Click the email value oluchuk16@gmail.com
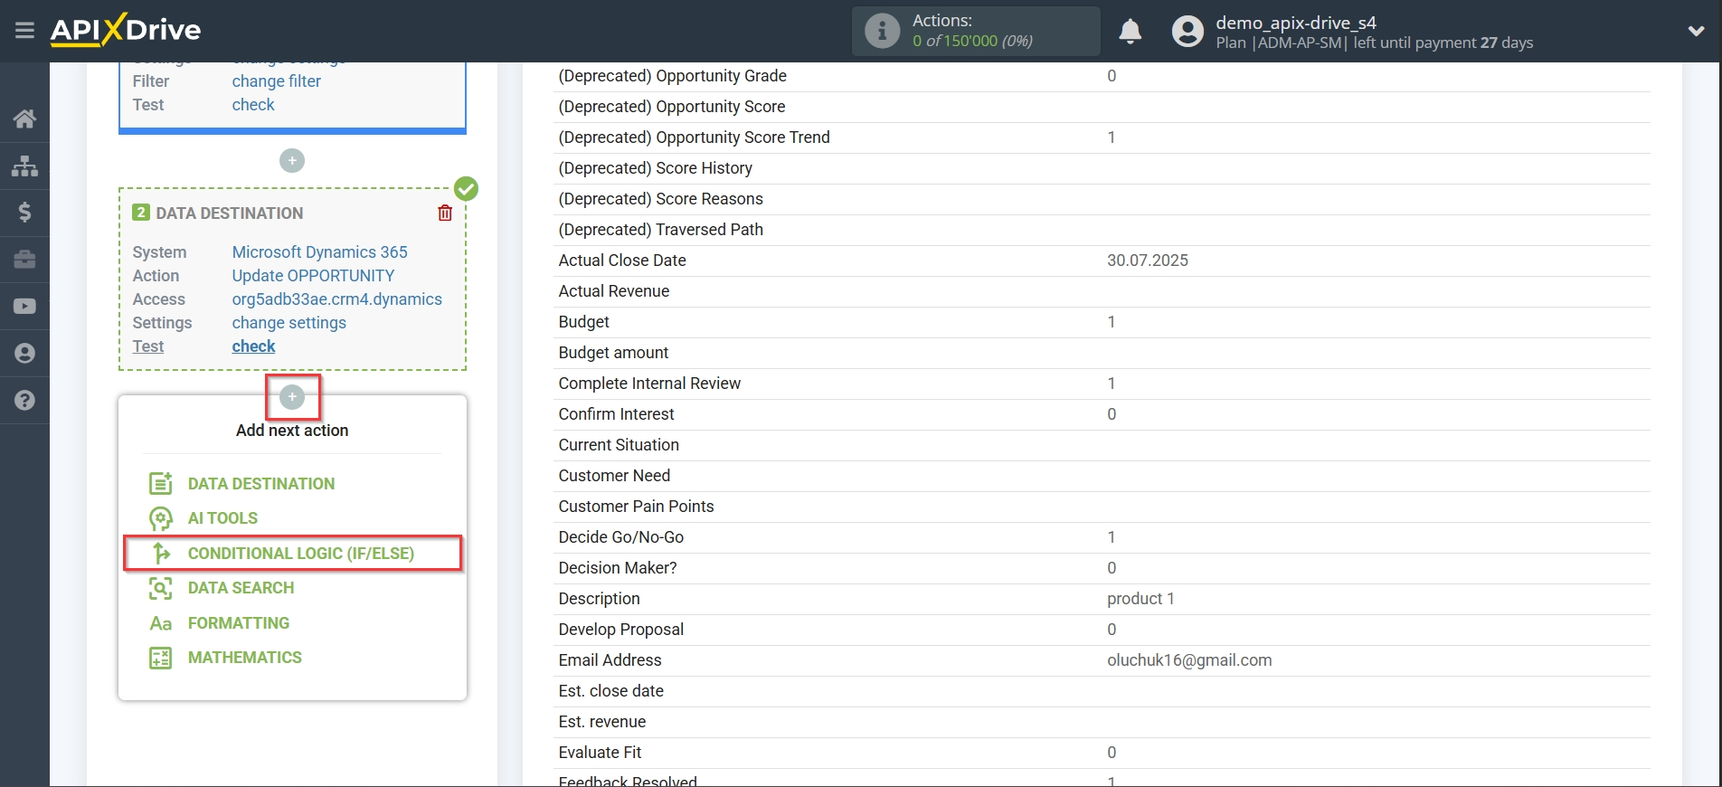The image size is (1722, 787). click(x=1189, y=660)
